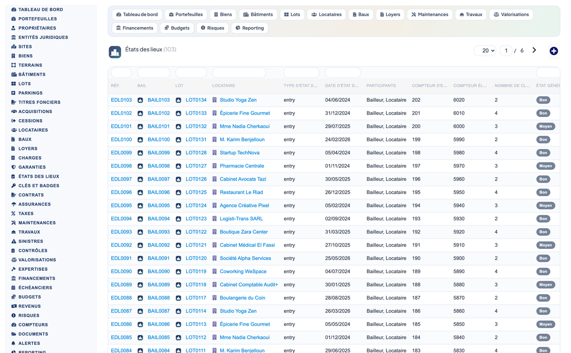Click the États des lieux header icon
The image size is (571, 353).
tap(115, 52)
